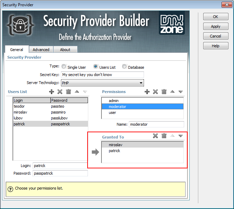Click the trash icon in Permissions header

164,91
